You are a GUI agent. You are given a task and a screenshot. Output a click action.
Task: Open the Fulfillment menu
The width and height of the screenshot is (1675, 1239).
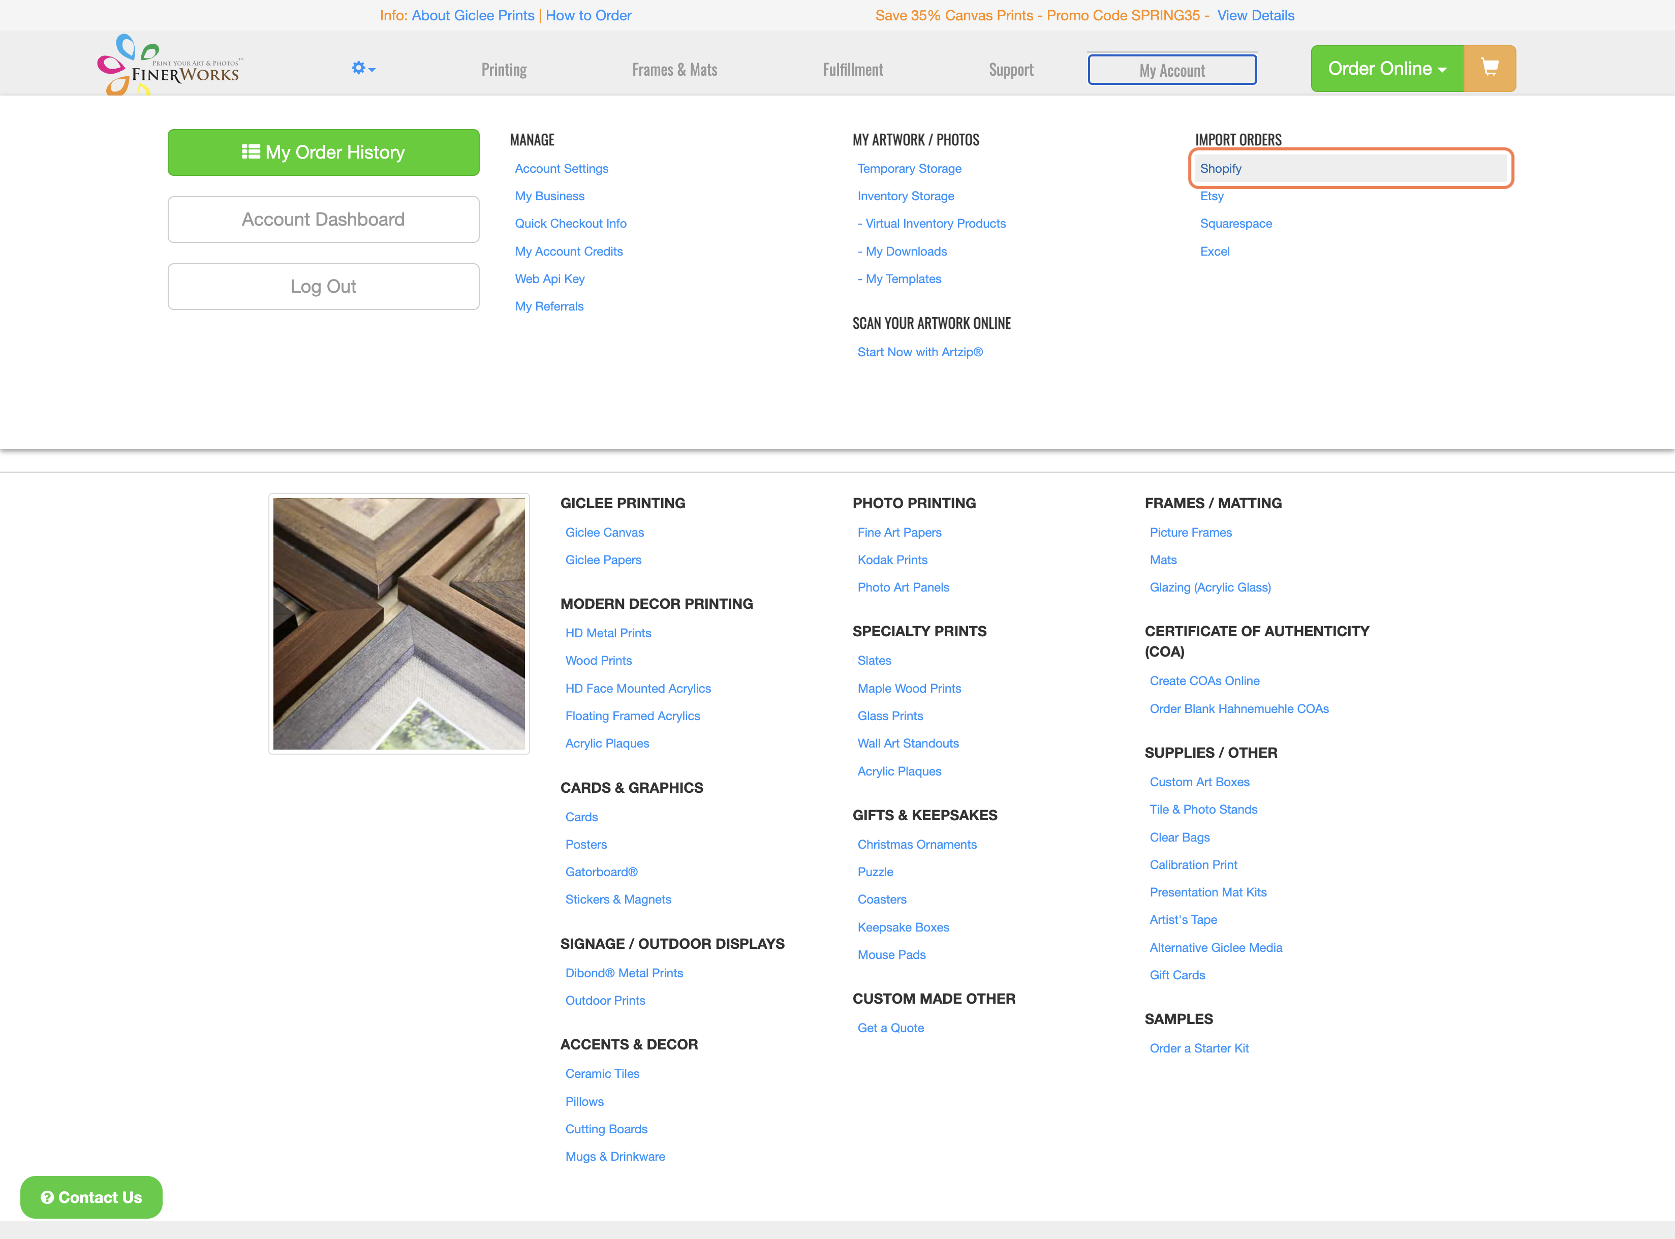click(x=853, y=70)
